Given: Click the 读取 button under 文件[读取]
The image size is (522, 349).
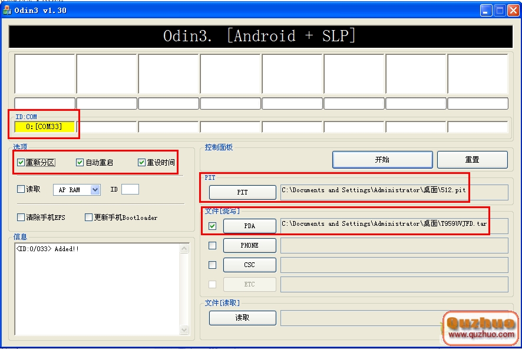Looking at the screenshot, I should click(x=242, y=318).
